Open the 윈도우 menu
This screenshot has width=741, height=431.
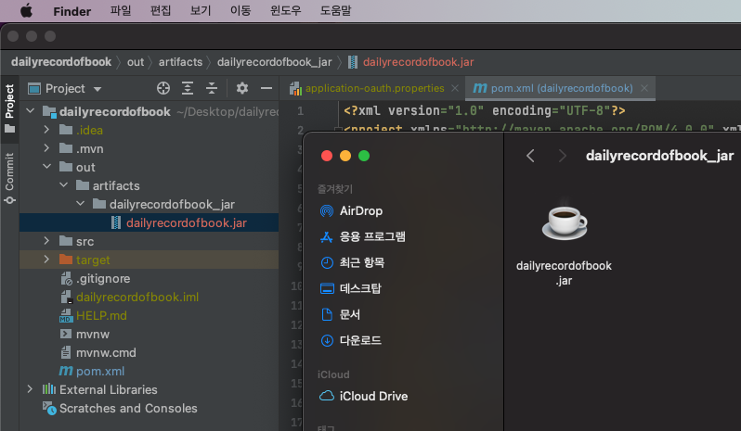(285, 10)
